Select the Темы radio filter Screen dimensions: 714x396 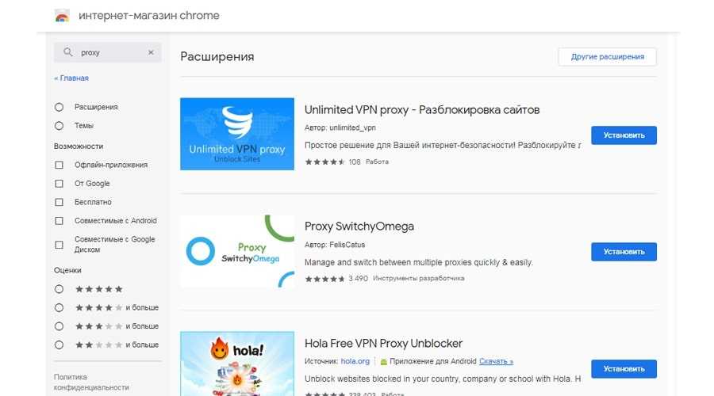(x=59, y=126)
